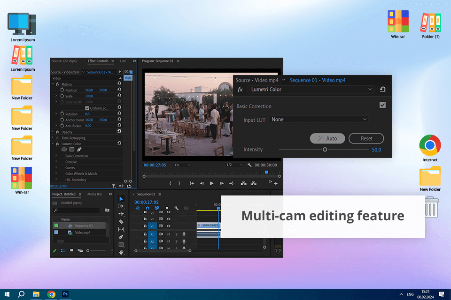Select the Selection arrow tool

pos(121,199)
